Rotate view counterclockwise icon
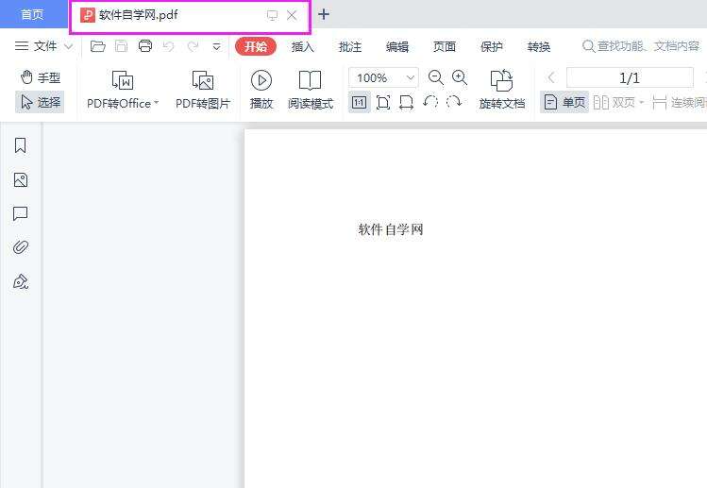 tap(430, 102)
